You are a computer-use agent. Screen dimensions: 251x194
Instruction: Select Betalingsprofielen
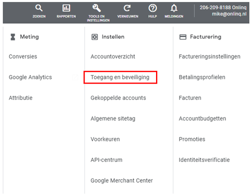202,77
